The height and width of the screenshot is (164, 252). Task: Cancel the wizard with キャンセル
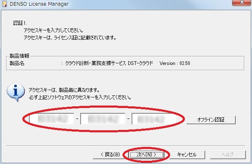click(187, 155)
